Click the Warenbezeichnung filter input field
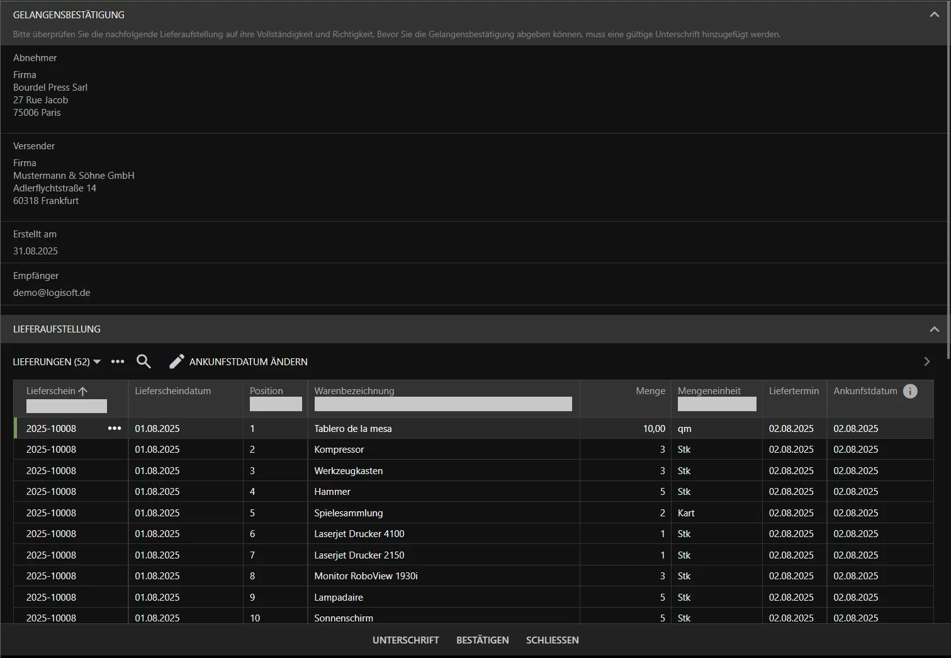Screen dimensions: 951x658 [443, 404]
